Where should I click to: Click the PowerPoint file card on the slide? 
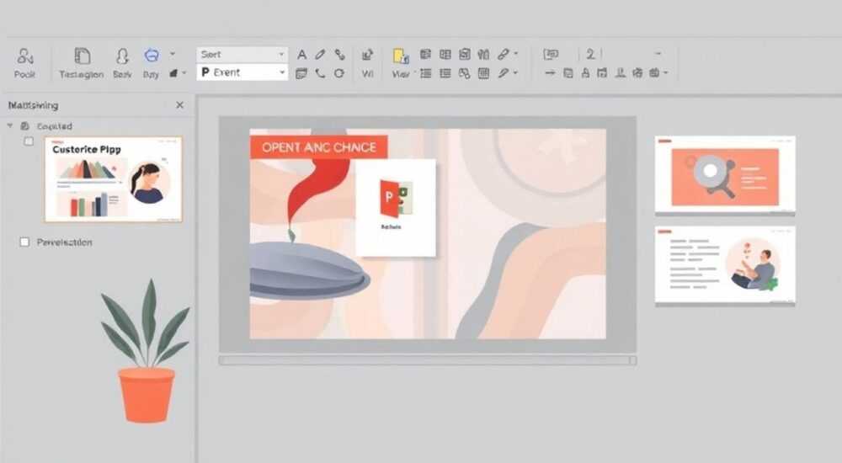click(x=396, y=208)
